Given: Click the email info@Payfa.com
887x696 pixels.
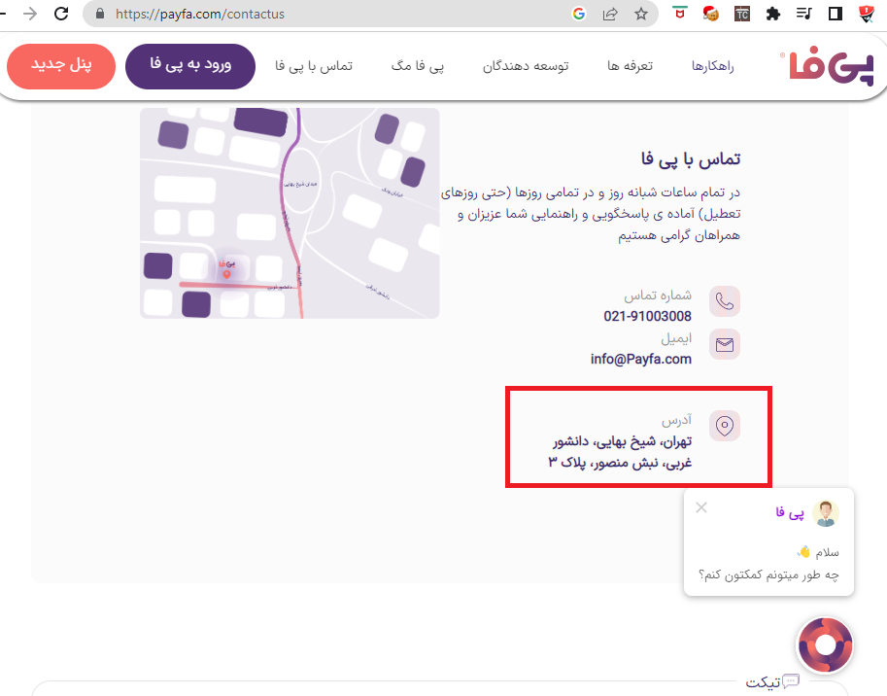Looking at the screenshot, I should coord(641,359).
